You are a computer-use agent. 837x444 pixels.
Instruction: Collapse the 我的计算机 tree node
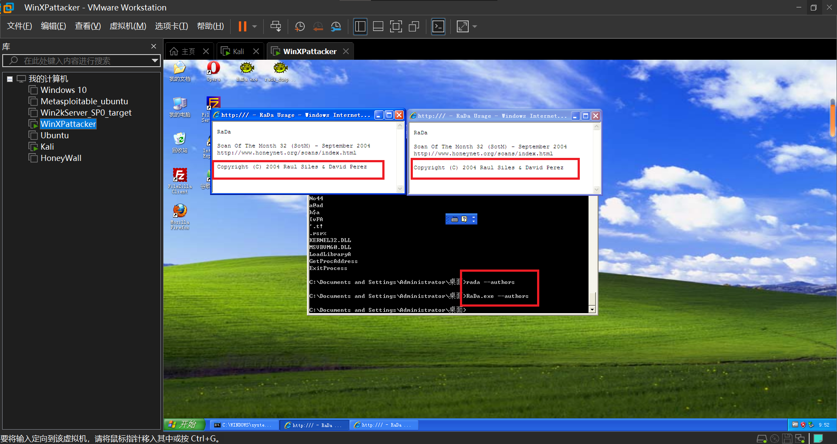[x=10, y=79]
